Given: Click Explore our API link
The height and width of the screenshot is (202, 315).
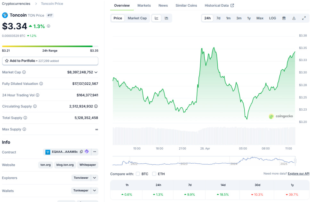Looking at the screenshot, I should (x=299, y=174).
